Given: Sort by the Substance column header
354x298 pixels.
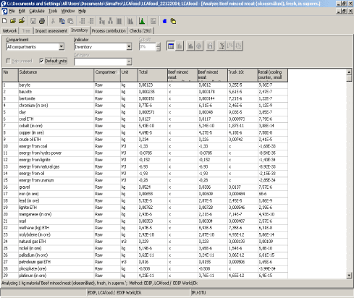Looking at the screenshot, I should [x=56, y=75].
